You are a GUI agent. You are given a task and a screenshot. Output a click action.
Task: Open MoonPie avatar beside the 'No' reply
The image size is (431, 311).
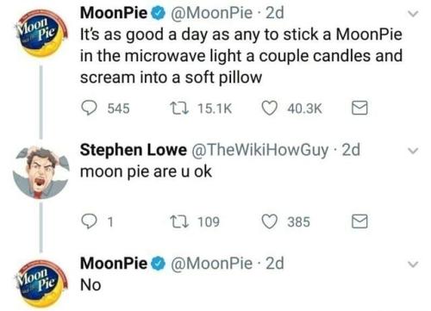point(41,283)
